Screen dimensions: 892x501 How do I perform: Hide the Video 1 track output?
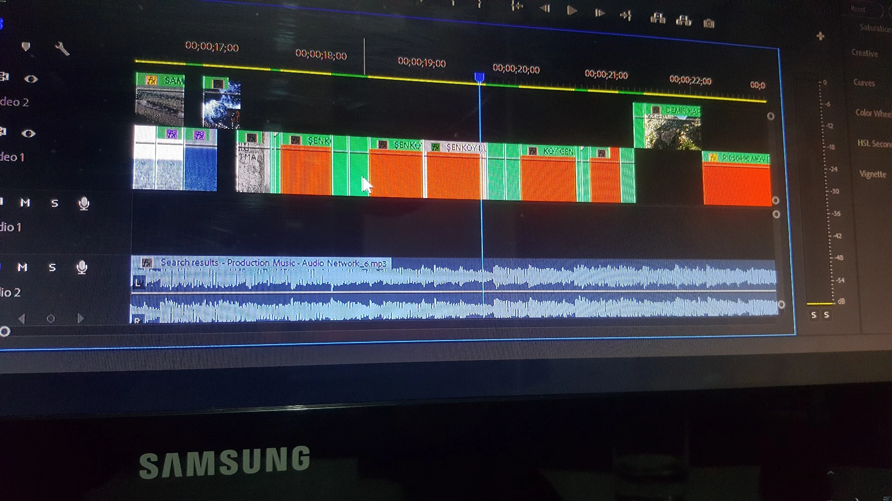click(x=28, y=134)
